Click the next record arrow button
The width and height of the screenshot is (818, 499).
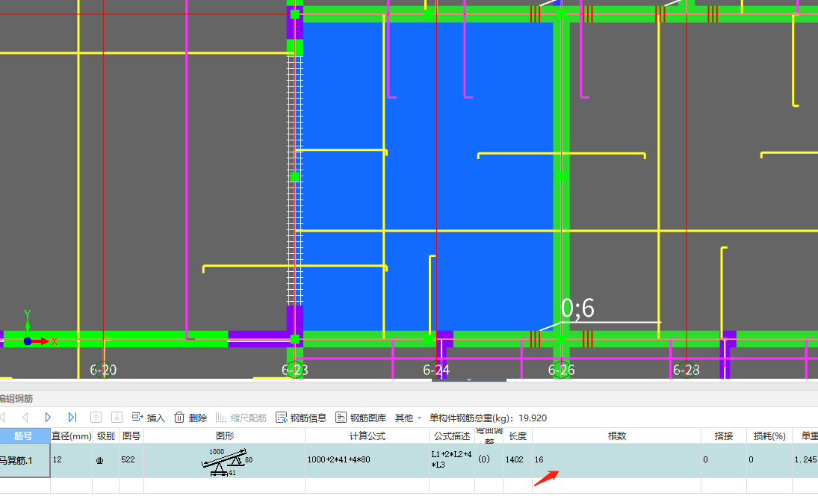click(49, 418)
